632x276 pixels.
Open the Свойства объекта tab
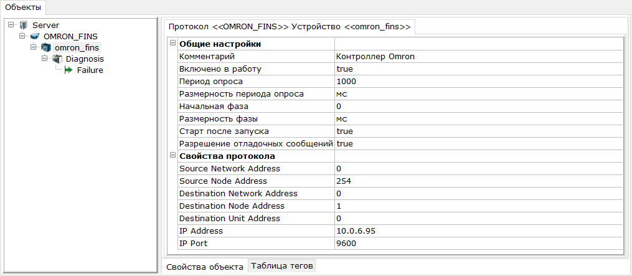click(205, 267)
